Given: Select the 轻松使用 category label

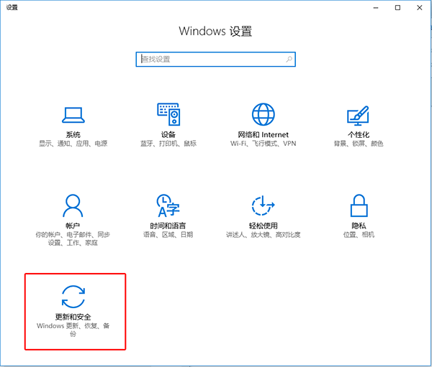Looking at the screenshot, I should click(x=263, y=226).
